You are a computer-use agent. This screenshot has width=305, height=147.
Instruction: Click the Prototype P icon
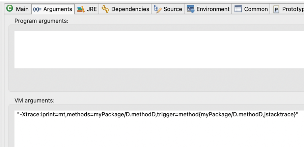tap(276, 9)
